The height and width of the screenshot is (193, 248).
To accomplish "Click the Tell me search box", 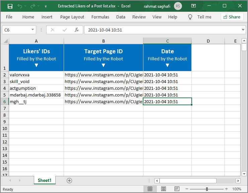I will (x=204, y=17).
